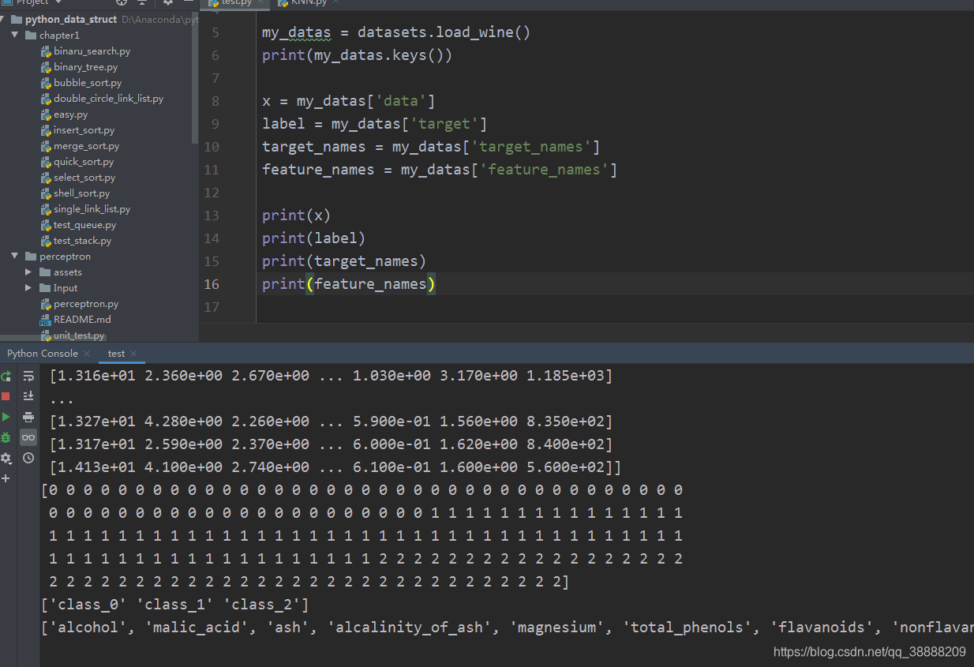Add a new console with plus button

pyautogui.click(x=7, y=478)
